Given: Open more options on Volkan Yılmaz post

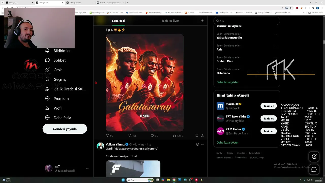Looking at the screenshot, I should pos(203,144).
